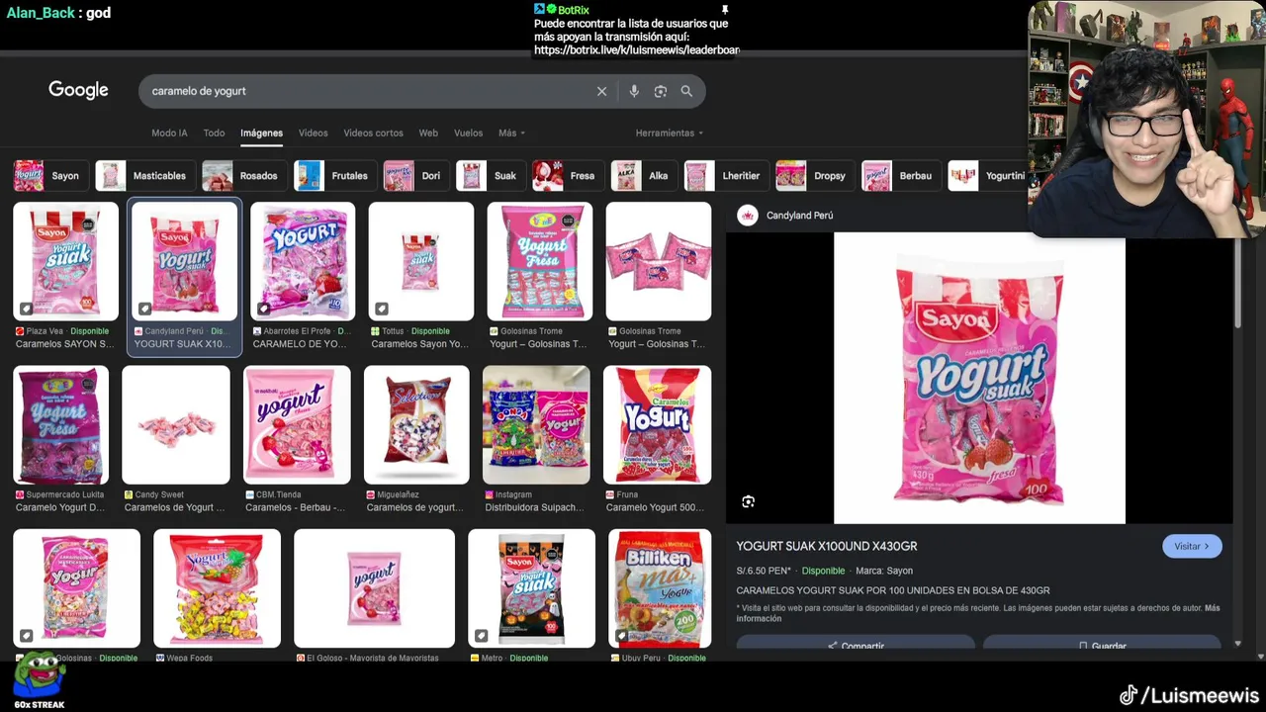Open Videos cortos tab
Viewport: 1266px width, 712px height.
pyautogui.click(x=373, y=133)
